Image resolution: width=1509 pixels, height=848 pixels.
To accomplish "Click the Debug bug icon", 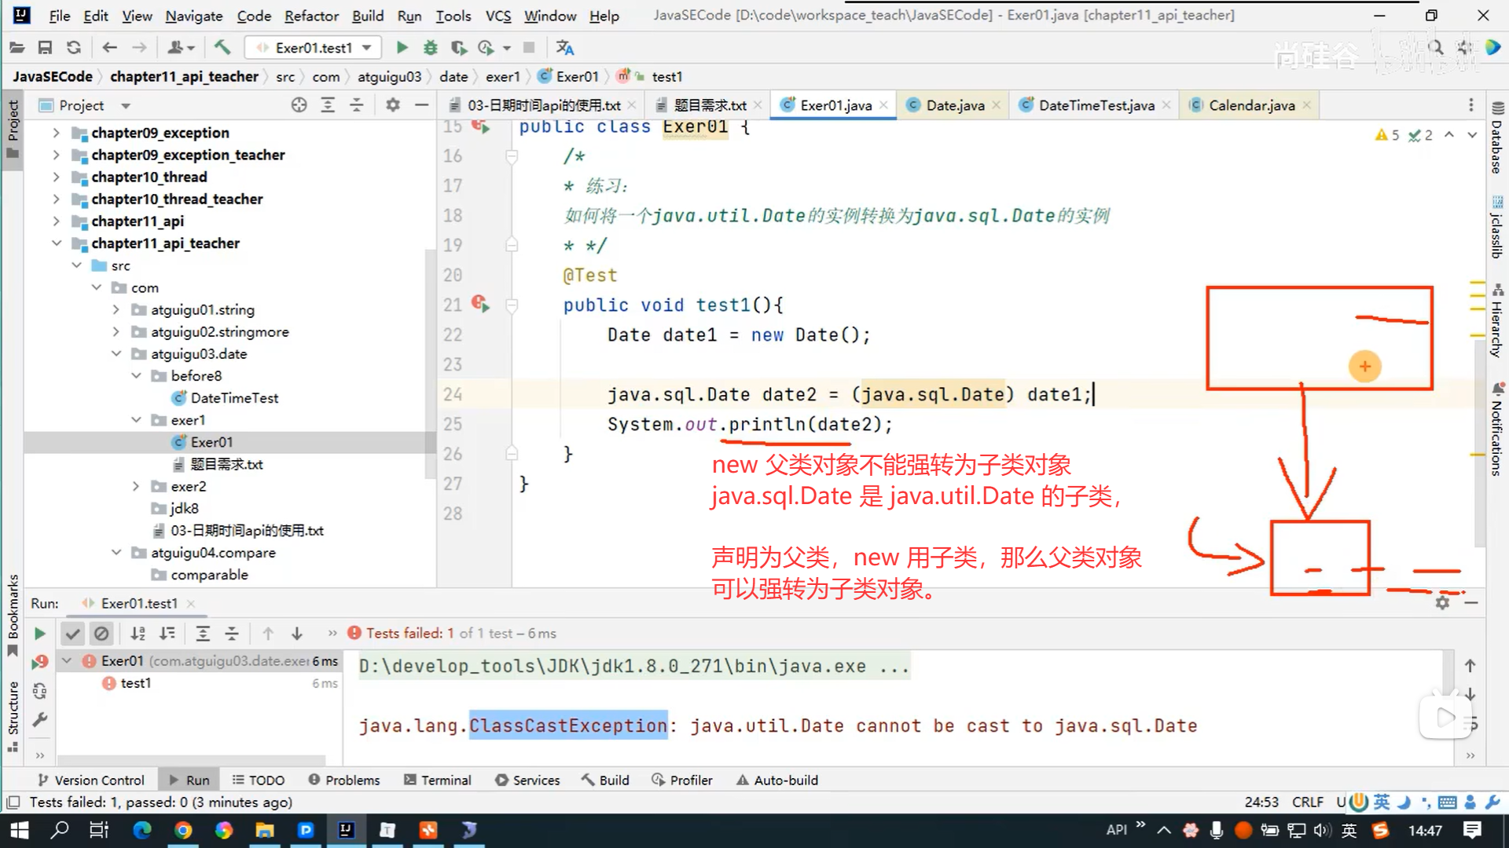I will (430, 48).
